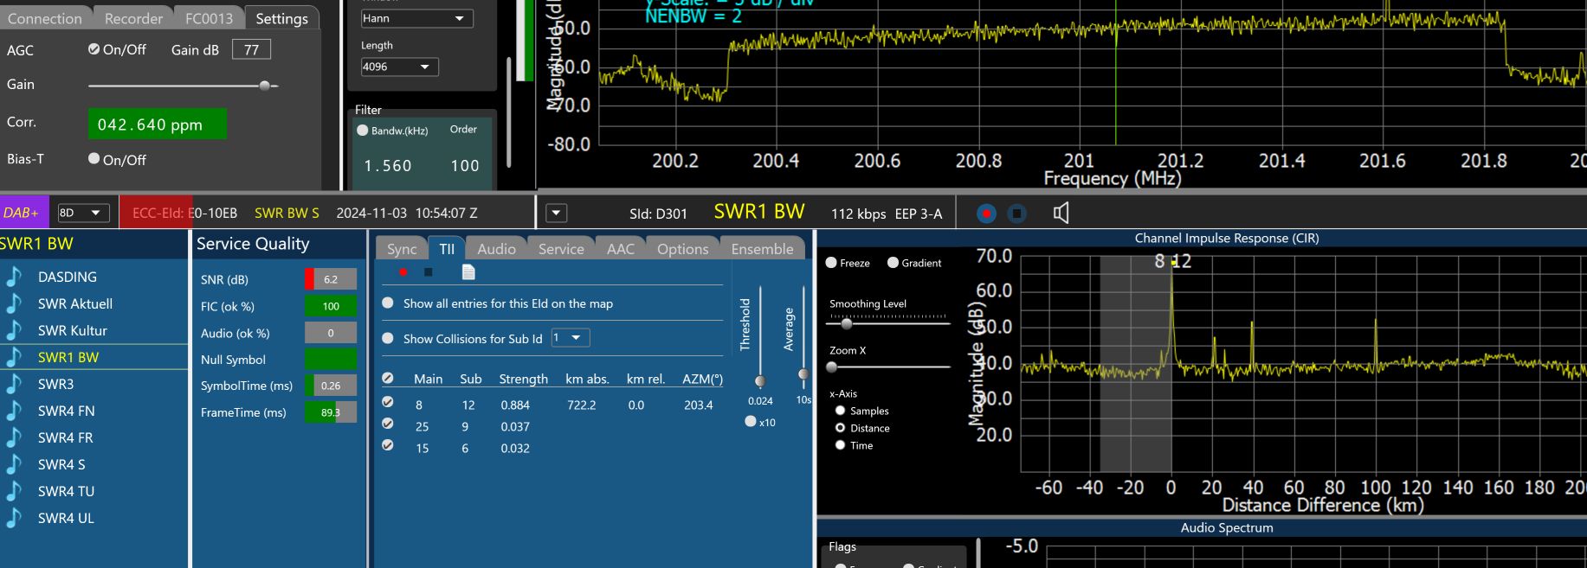Open the Sub Id collisions dropdown
1587x568 pixels.
coord(570,338)
